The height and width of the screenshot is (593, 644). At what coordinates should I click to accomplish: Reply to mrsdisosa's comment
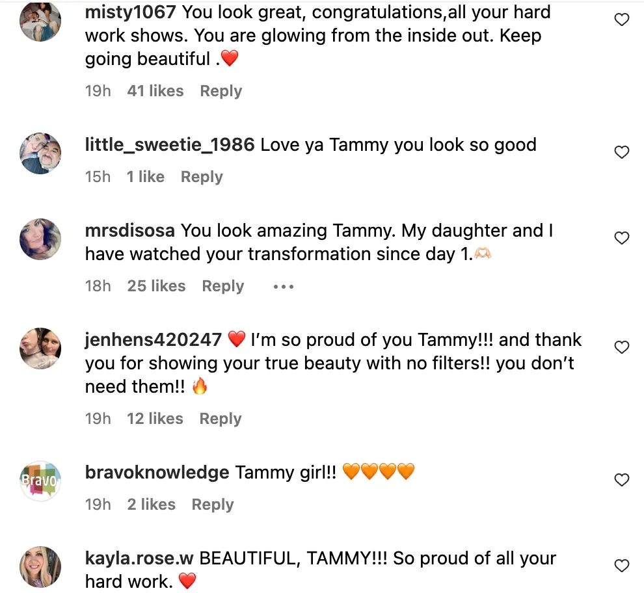222,286
